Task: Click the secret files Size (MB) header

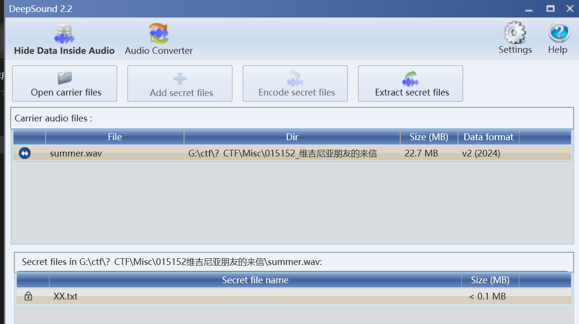Action: click(x=490, y=280)
